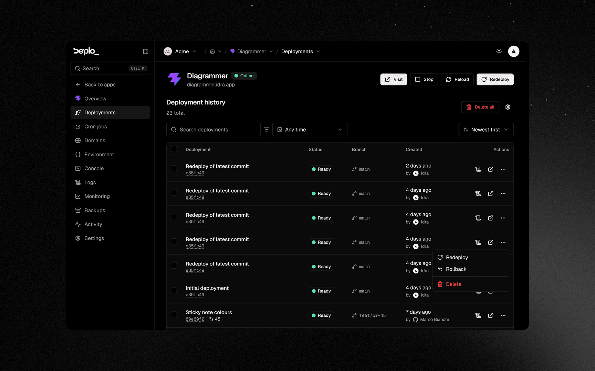
Task: Open the user avatar menu
Action: click(x=513, y=52)
